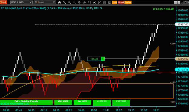Toggle the Cloud display button
The height and width of the screenshot is (112, 189).
121,2
